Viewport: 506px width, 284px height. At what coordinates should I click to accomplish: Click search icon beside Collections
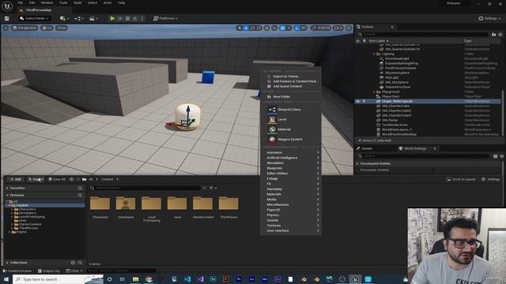(80, 263)
